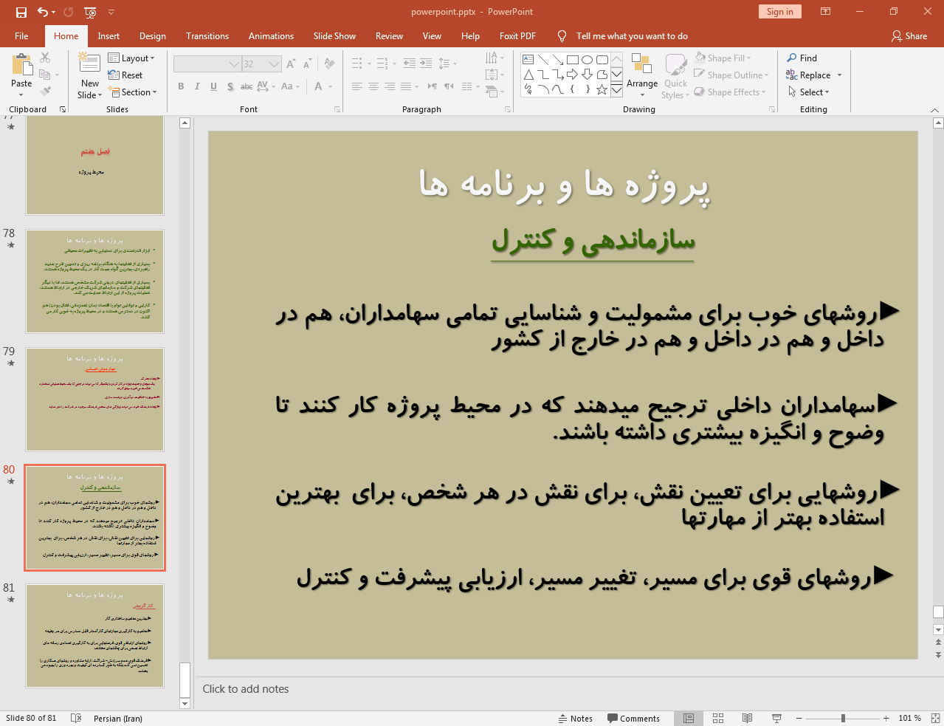Pick the isosceles triangle shape
Viewport: 944px width, 726px height.
click(528, 75)
